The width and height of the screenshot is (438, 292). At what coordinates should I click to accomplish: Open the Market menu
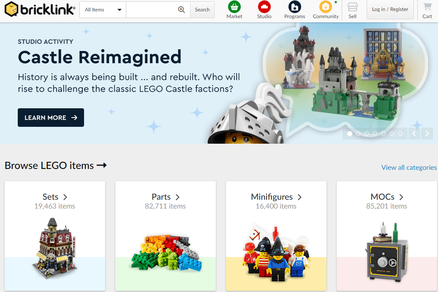coord(234,10)
